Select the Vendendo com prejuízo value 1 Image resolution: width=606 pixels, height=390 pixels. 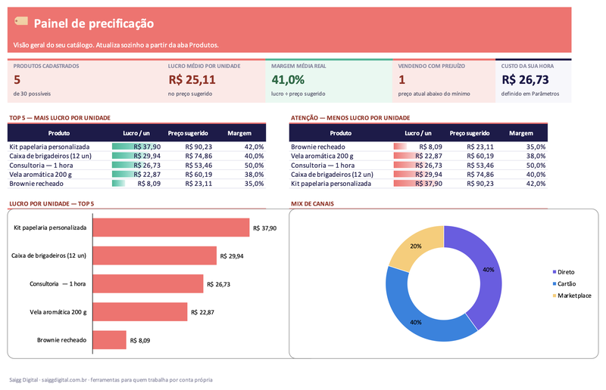pyautogui.click(x=402, y=80)
